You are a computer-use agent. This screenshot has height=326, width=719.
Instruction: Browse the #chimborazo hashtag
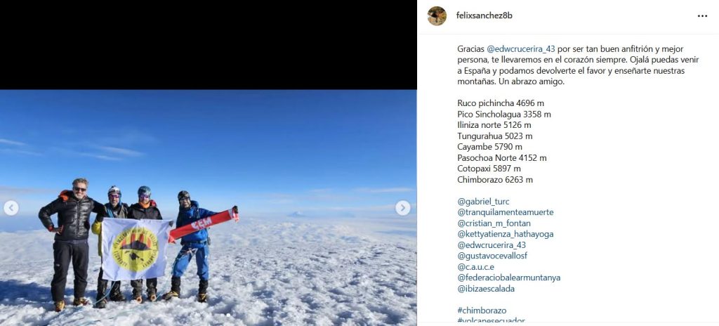482,311
